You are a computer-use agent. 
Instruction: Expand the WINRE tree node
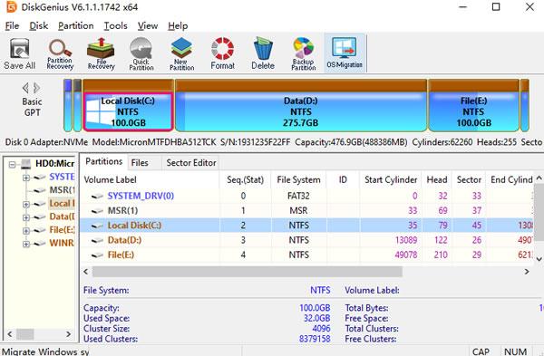(25, 244)
